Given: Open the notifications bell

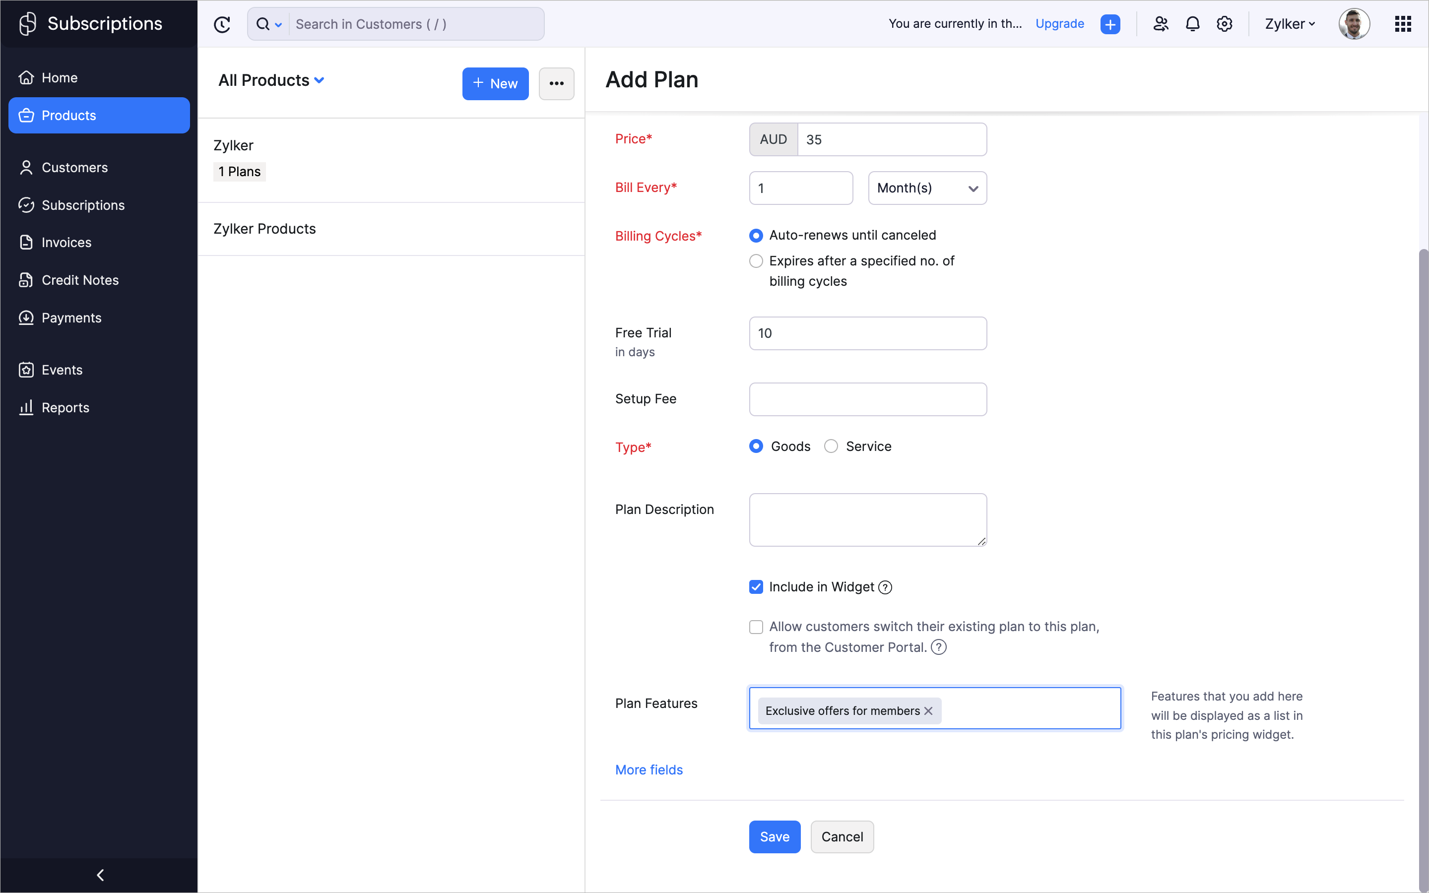Looking at the screenshot, I should pos(1193,24).
